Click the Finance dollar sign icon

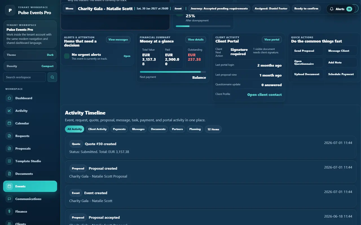coord(9,211)
